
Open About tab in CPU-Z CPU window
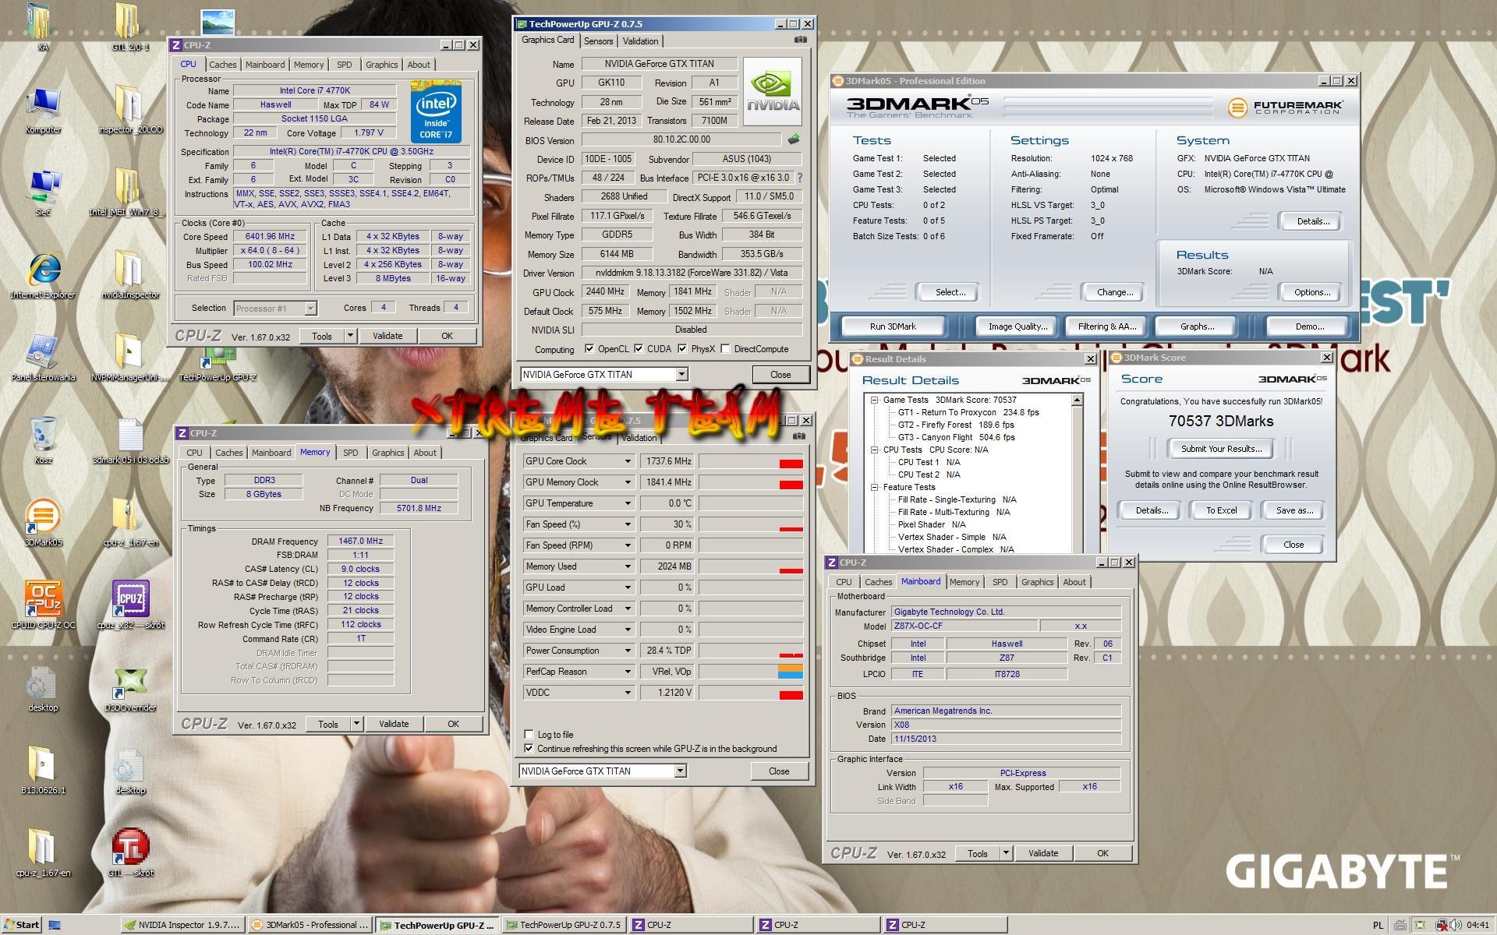click(418, 65)
